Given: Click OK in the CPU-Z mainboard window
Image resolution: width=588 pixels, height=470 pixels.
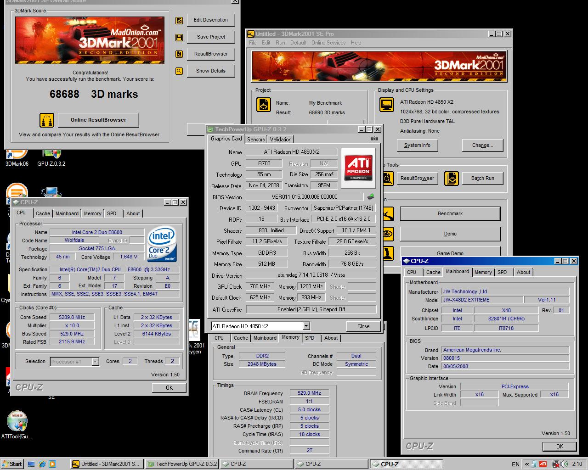Looking at the screenshot, I should click(559, 447).
